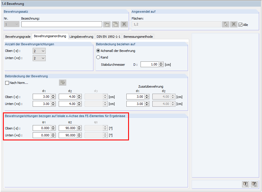Increase the Stabdurchmesser D value with stepper

point(160,63)
